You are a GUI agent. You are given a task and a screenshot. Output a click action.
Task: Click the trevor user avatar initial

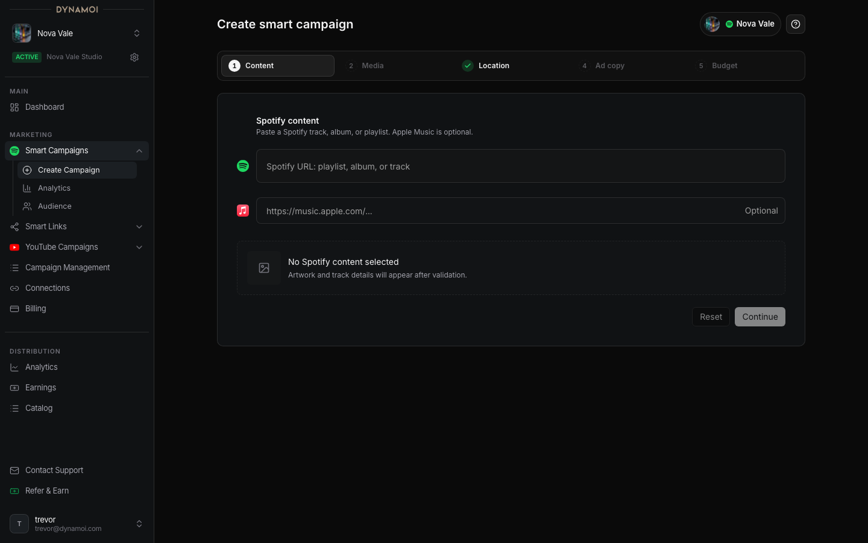(19, 524)
